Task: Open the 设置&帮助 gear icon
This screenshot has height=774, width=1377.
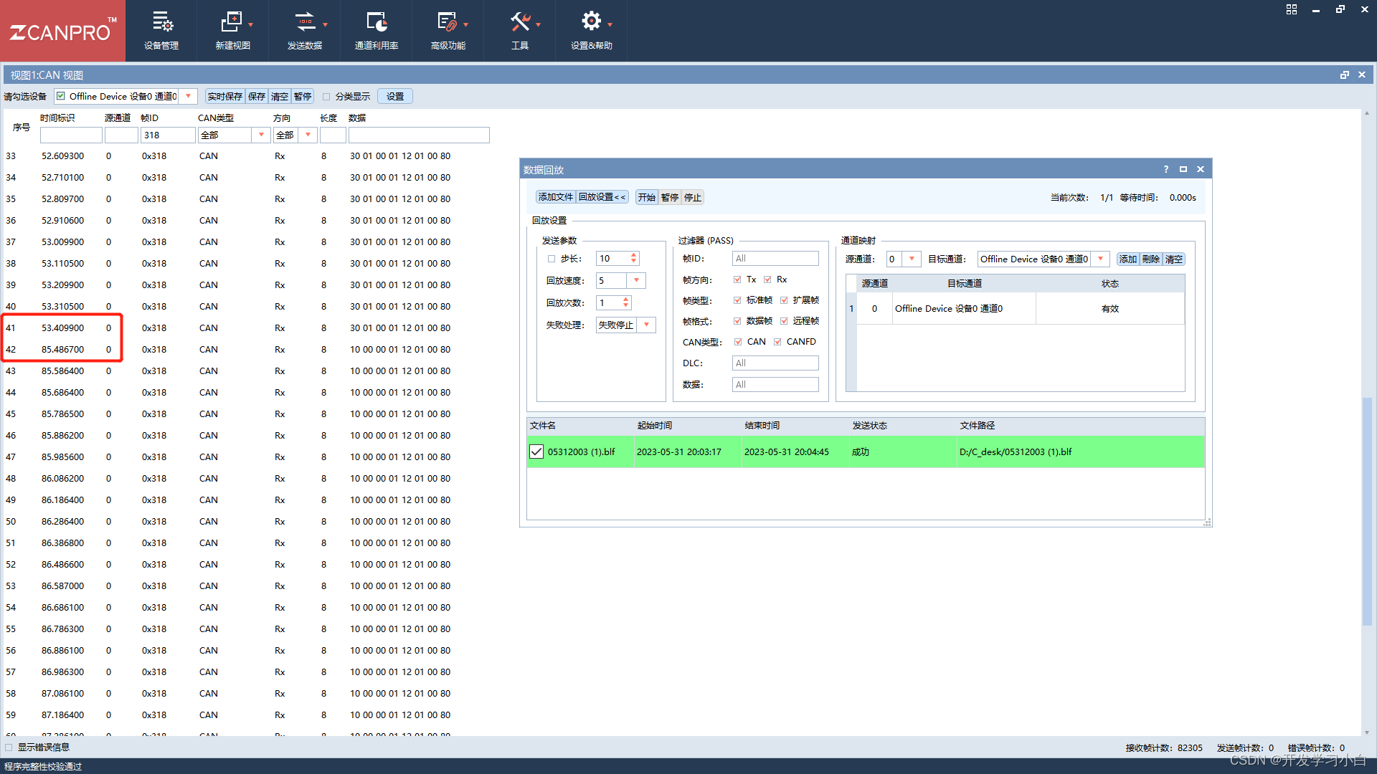Action: coord(590,21)
